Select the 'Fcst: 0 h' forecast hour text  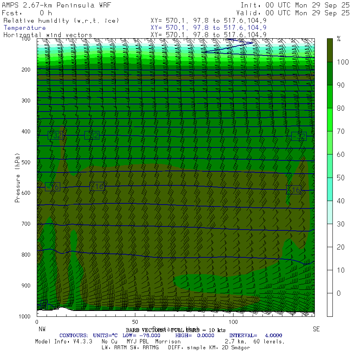[27, 13]
